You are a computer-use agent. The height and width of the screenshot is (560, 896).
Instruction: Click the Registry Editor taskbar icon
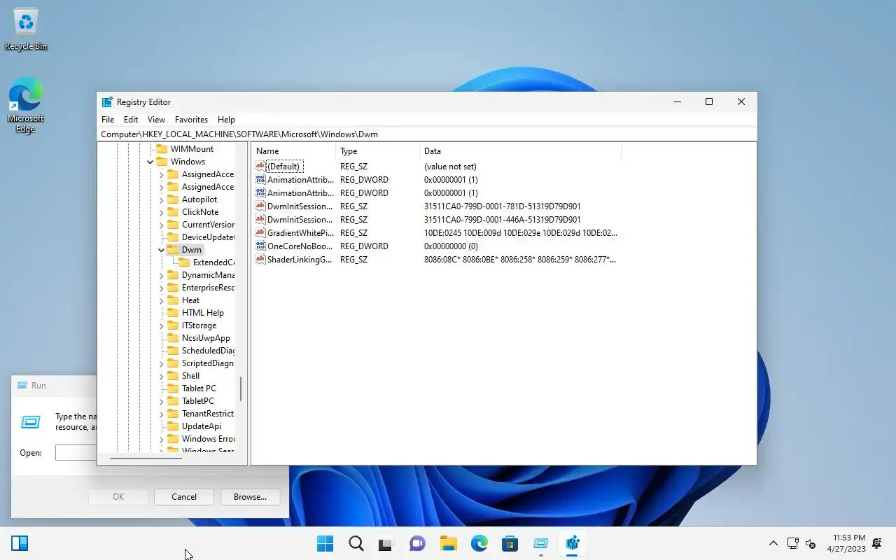point(572,543)
